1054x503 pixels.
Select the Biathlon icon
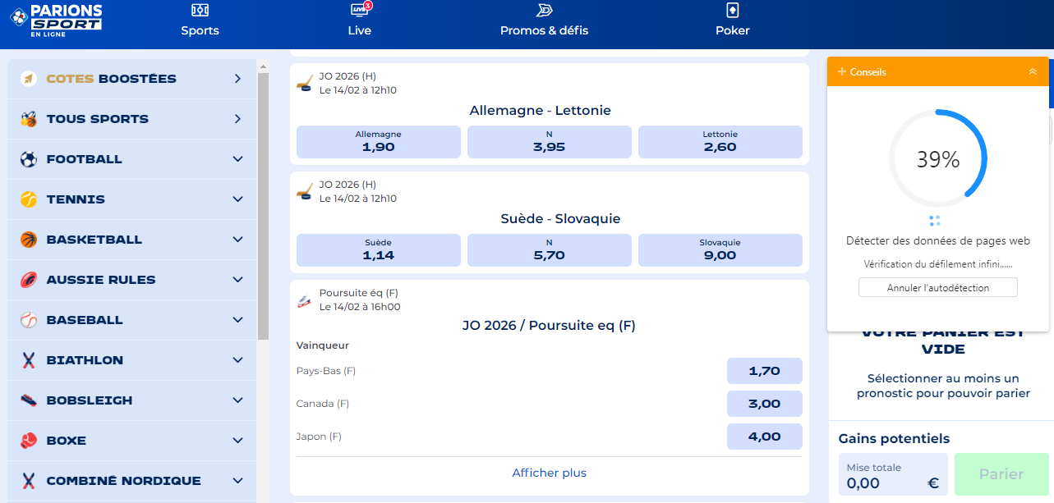27,359
